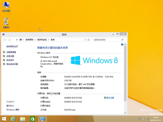Click the computer icon in address bar
Viewport: 163px width, 122px height.
click(x=21, y=40)
